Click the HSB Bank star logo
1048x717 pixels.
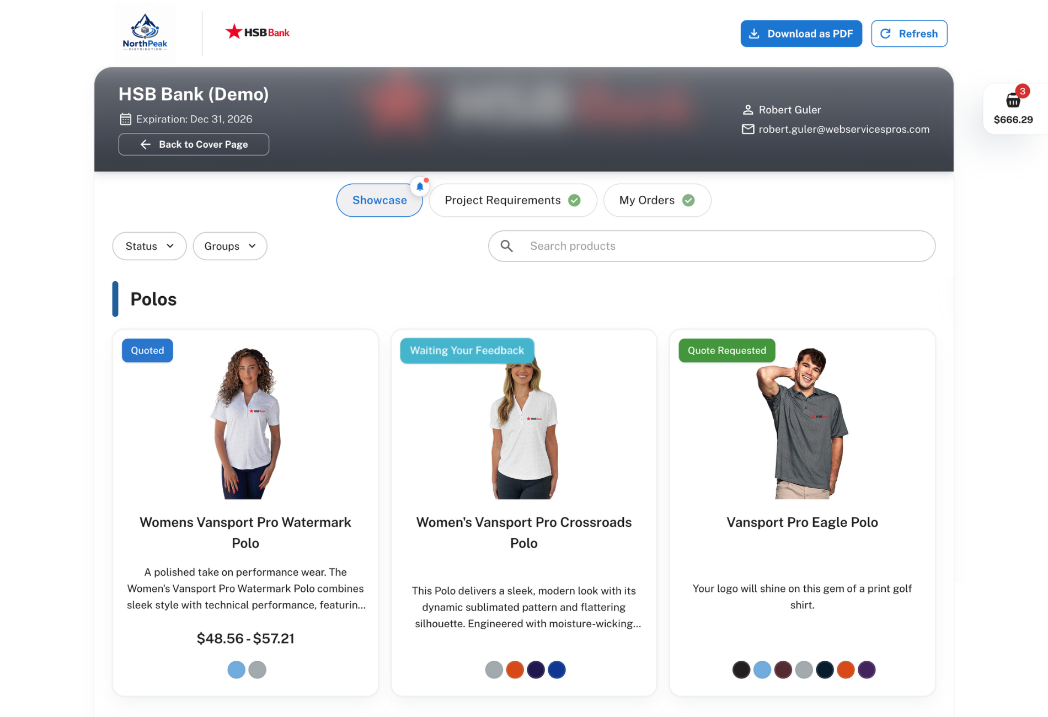point(257,32)
